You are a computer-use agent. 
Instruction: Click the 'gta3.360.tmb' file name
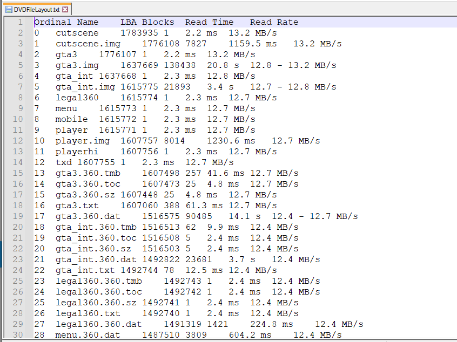click(88, 173)
